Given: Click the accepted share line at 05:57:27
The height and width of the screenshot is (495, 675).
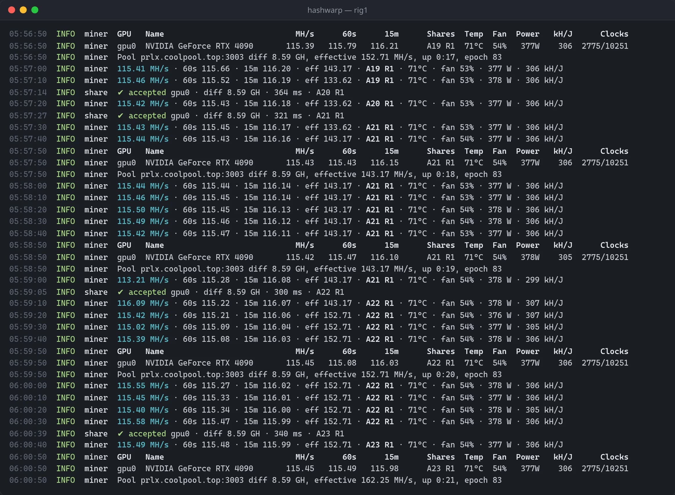Looking at the screenshot, I should click(x=177, y=116).
